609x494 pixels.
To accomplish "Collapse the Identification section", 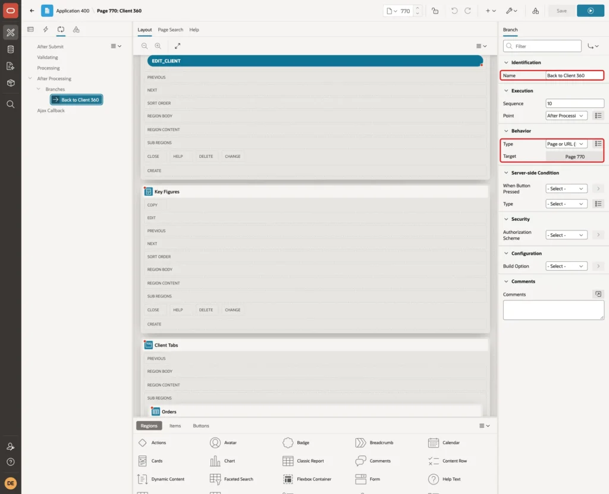I will click(506, 62).
